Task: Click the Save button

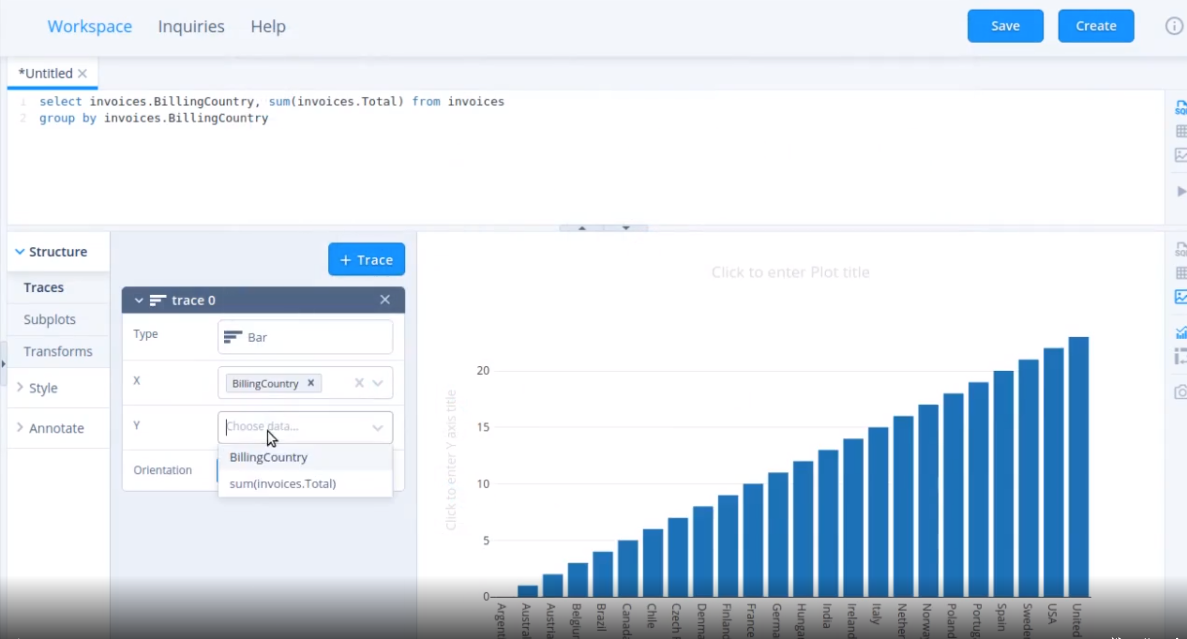Action: (1004, 26)
